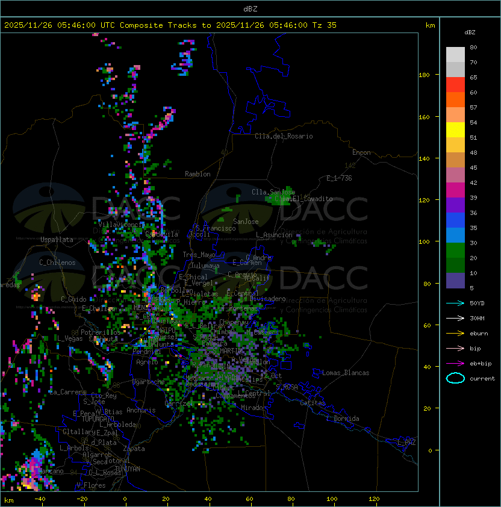Click the 'Tz 35' threshold text
Image resolution: width=501 pixels, height=507 pixels.
[x=325, y=25]
